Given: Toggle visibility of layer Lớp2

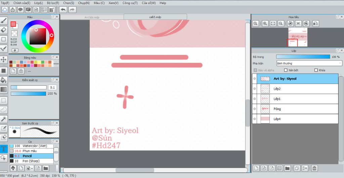Looking at the screenshot, I should (255, 89).
